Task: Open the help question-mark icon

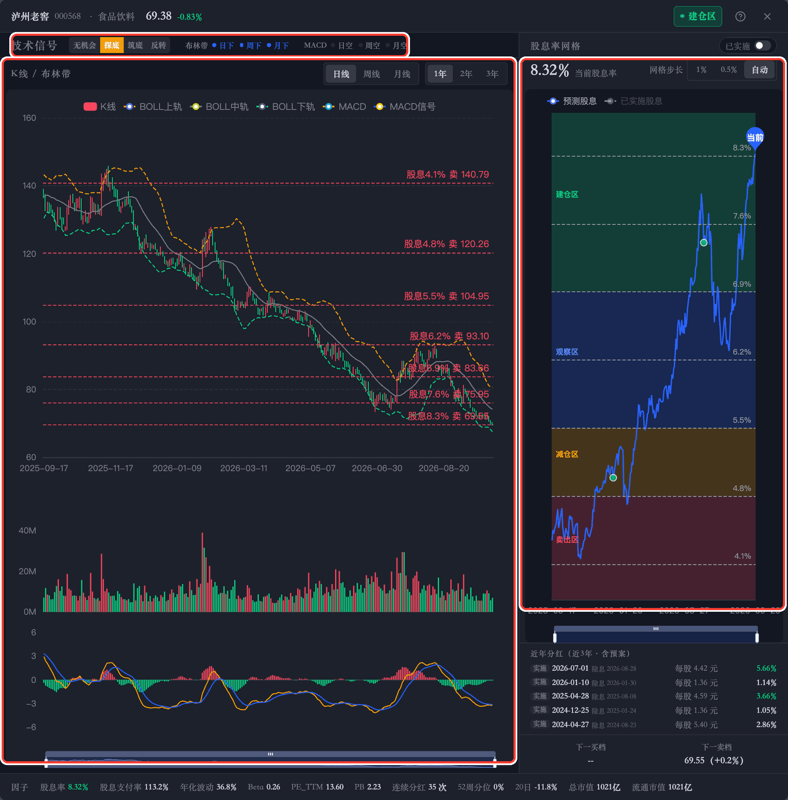Action: [740, 17]
